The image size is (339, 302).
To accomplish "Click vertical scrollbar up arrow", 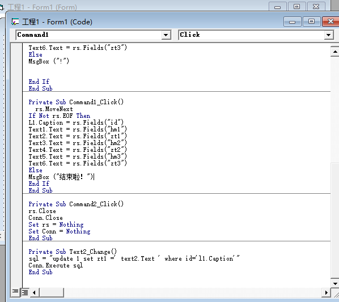I will (x=335, y=52).
